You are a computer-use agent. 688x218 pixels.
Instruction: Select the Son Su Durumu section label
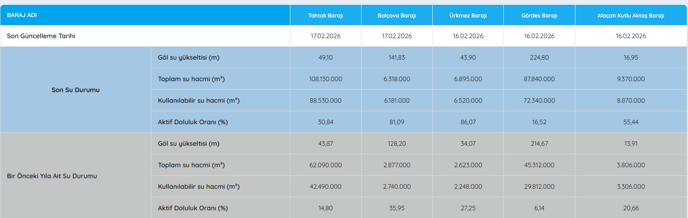[x=76, y=90]
